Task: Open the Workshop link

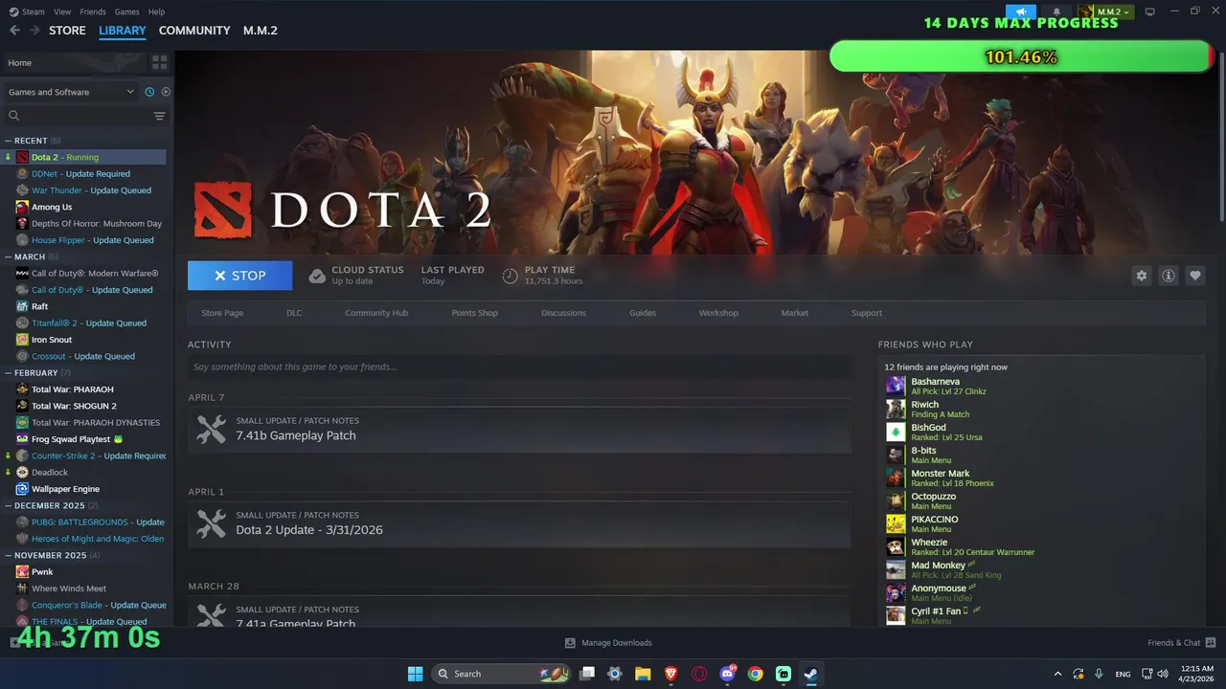Action: 718,313
